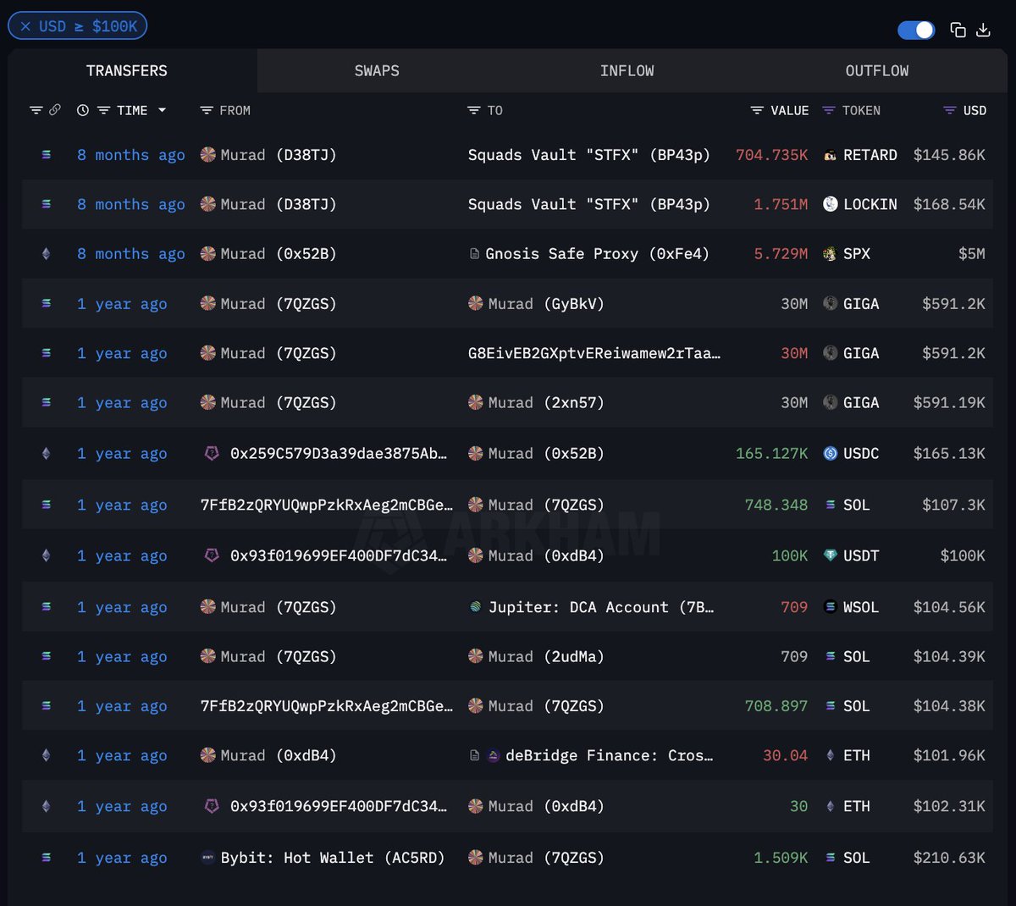Open the chain filter icon in header

[x=36, y=110]
